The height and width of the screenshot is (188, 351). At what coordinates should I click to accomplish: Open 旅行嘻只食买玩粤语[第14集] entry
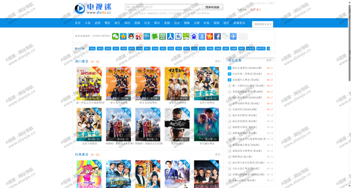coord(248,163)
